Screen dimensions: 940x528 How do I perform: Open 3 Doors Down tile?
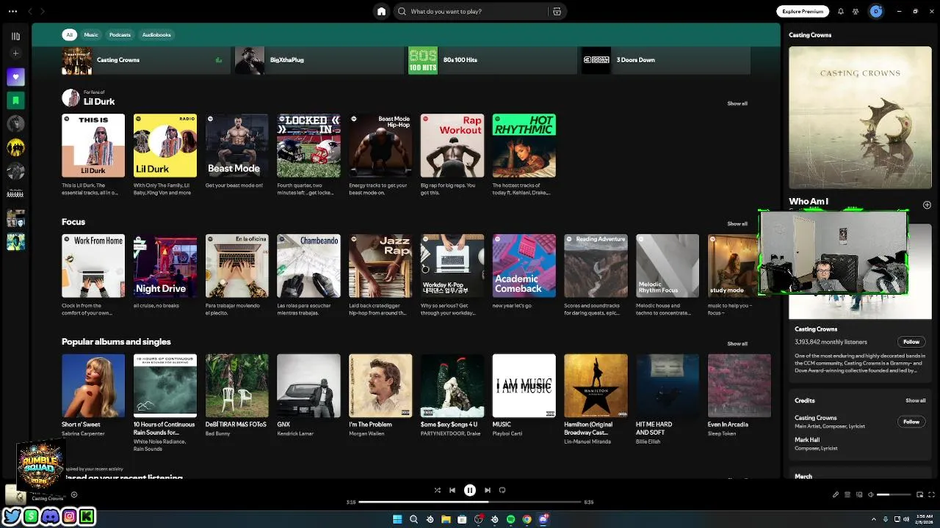pos(665,60)
